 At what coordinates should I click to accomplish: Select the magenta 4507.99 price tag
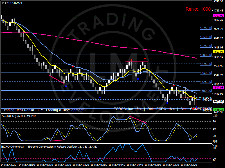[219, 88]
